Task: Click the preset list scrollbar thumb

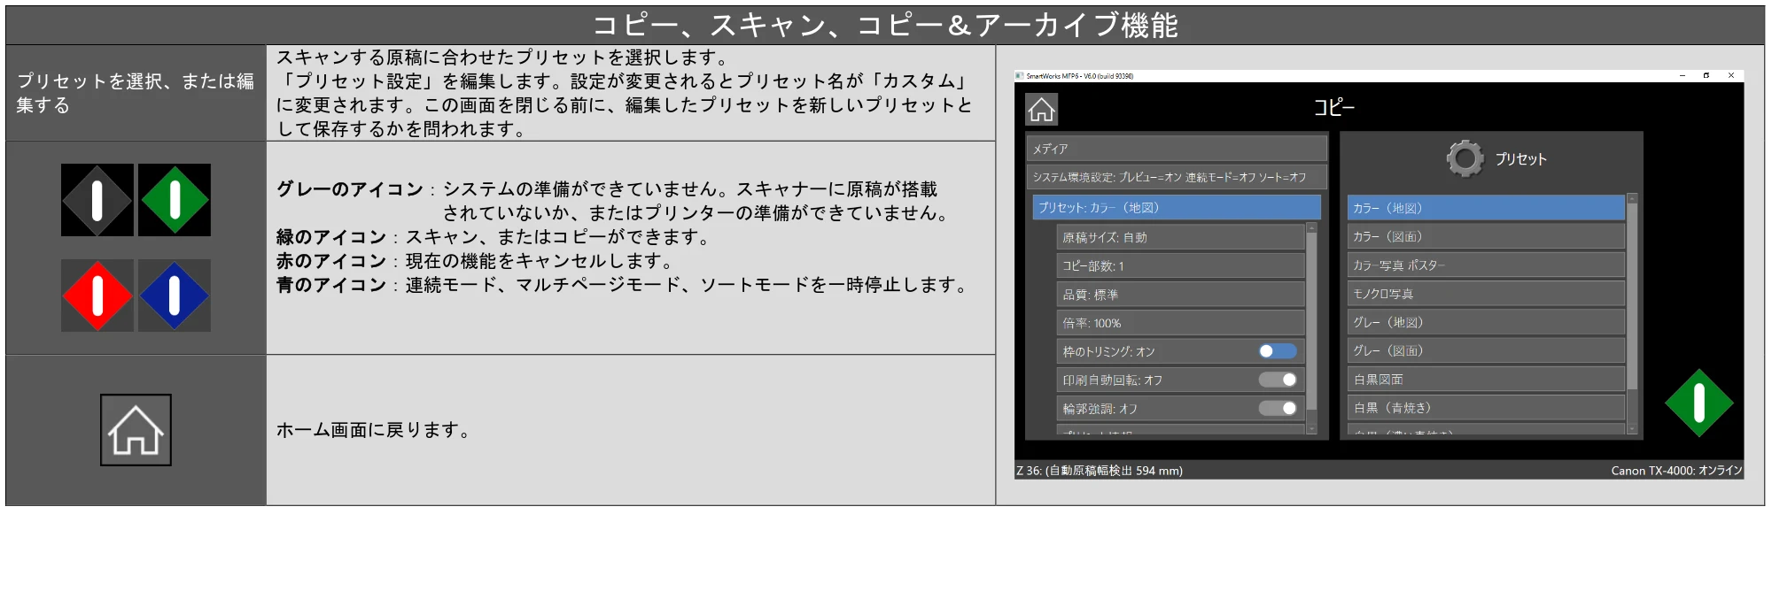Action: pyautogui.click(x=1632, y=296)
